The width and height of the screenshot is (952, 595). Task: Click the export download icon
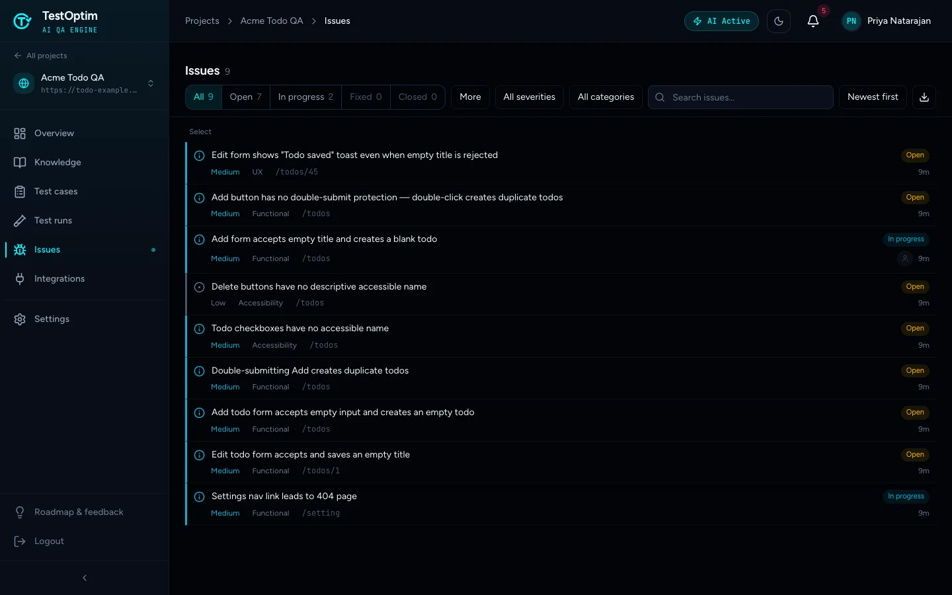pyautogui.click(x=924, y=97)
